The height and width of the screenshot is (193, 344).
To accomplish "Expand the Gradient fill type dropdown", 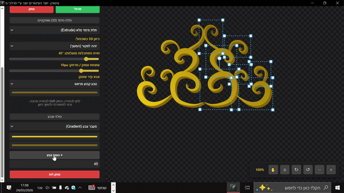I will point(54,127).
